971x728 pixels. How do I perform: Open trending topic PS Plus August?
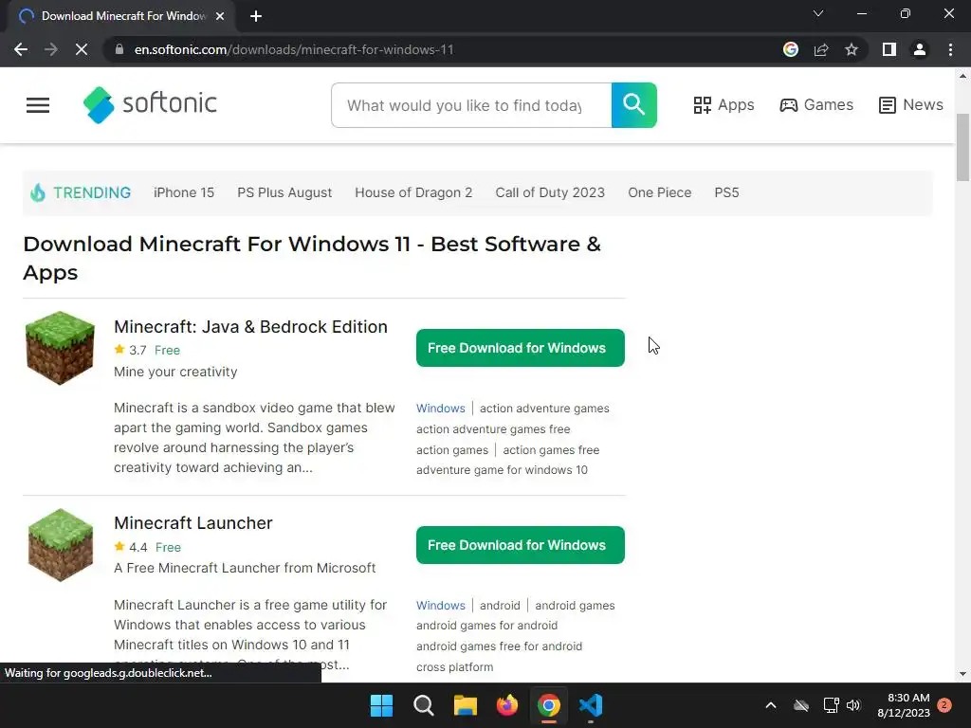pyautogui.click(x=284, y=192)
